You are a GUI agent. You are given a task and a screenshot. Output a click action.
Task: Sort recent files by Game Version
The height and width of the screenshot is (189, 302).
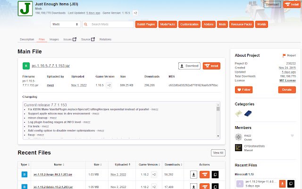(149, 165)
